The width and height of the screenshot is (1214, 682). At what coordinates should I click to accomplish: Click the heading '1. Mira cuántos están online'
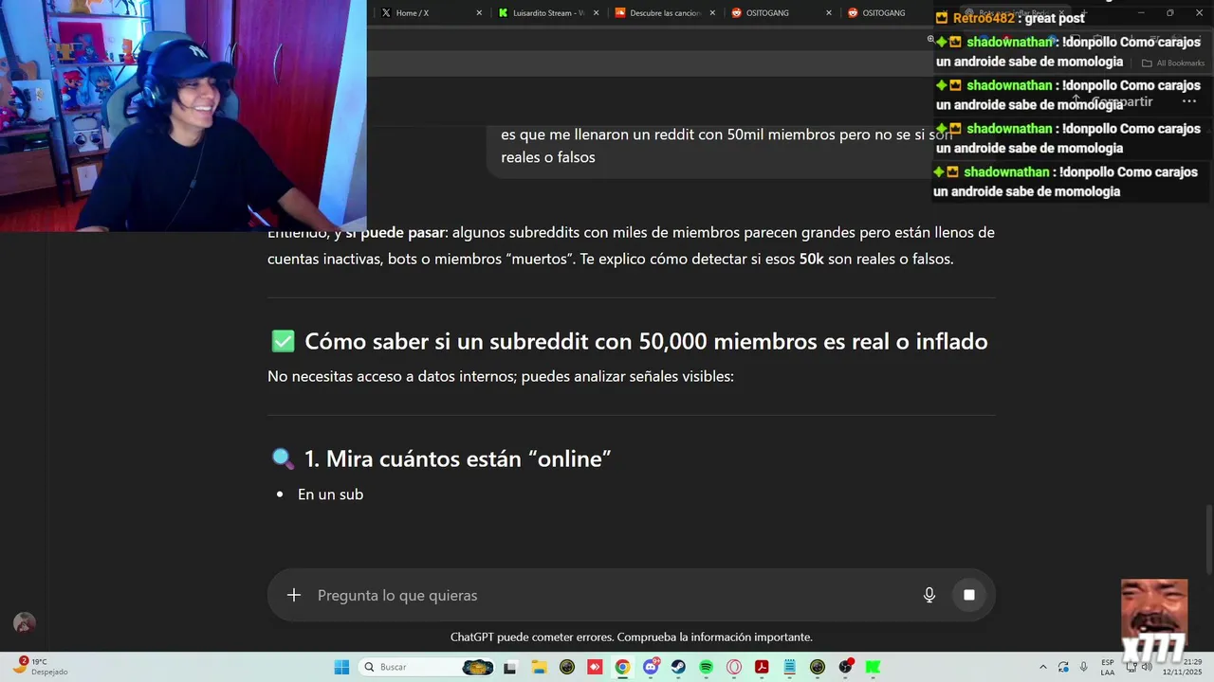(457, 458)
